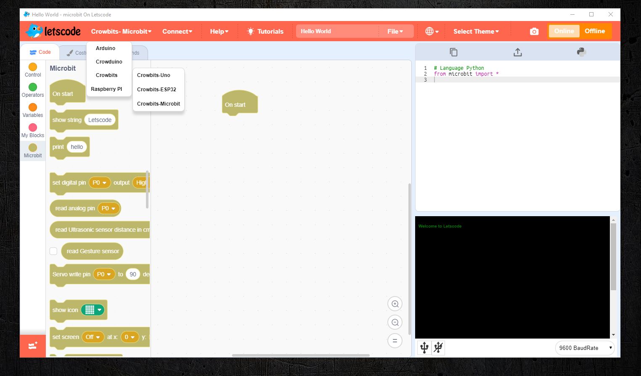Switch to Offline mode

point(595,31)
